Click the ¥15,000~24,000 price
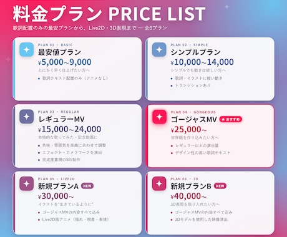287x237 pixels. tap(70, 129)
